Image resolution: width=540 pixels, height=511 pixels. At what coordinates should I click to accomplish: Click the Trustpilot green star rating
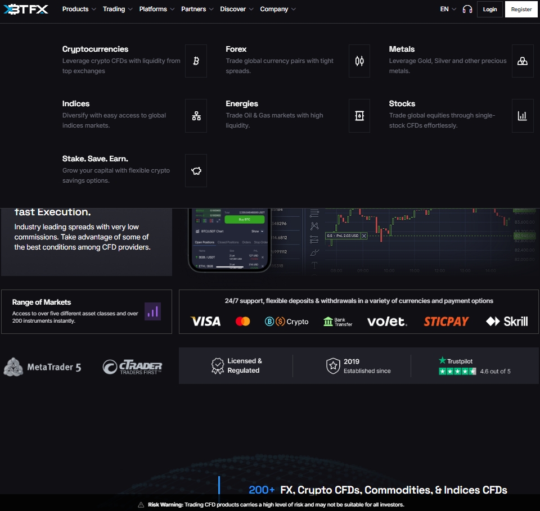pos(457,371)
